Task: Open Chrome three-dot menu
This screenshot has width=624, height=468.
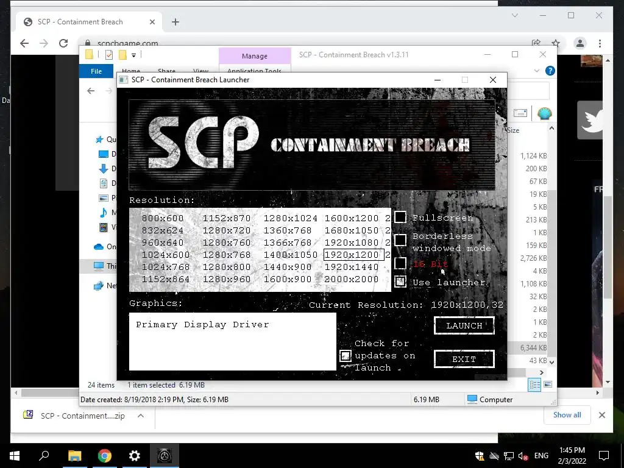Action: [x=600, y=43]
